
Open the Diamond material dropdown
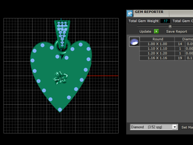[x=175, y=127]
